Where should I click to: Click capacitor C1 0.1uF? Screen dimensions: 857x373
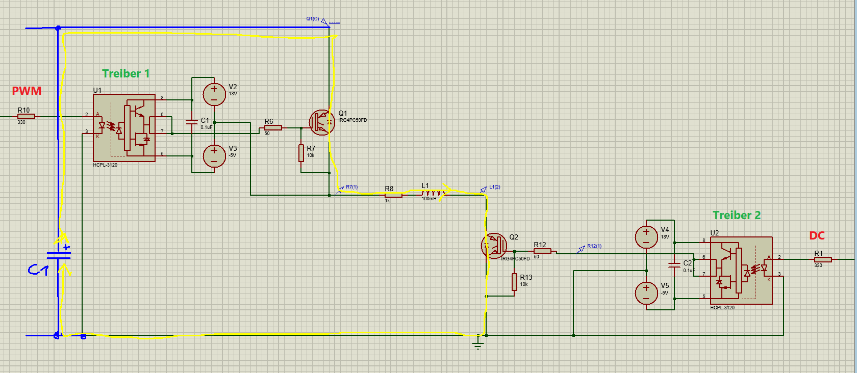192,122
